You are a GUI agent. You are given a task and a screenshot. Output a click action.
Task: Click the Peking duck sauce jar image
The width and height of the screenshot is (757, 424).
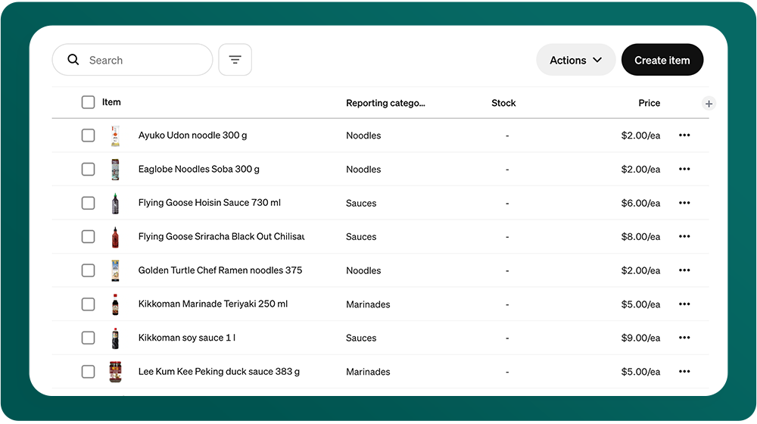tap(115, 372)
